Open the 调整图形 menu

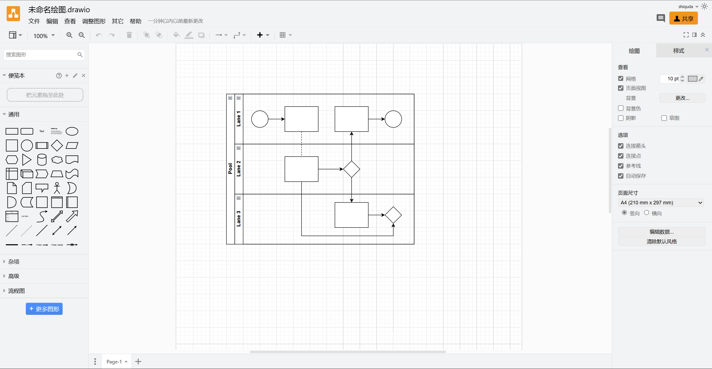(94, 21)
